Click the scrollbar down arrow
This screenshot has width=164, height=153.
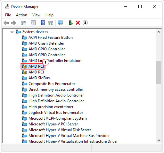coord(159,140)
